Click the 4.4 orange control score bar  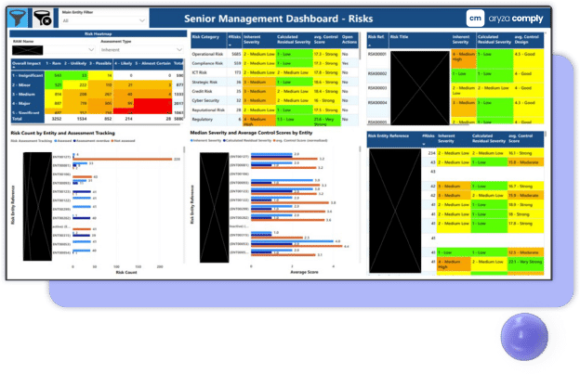point(297,246)
